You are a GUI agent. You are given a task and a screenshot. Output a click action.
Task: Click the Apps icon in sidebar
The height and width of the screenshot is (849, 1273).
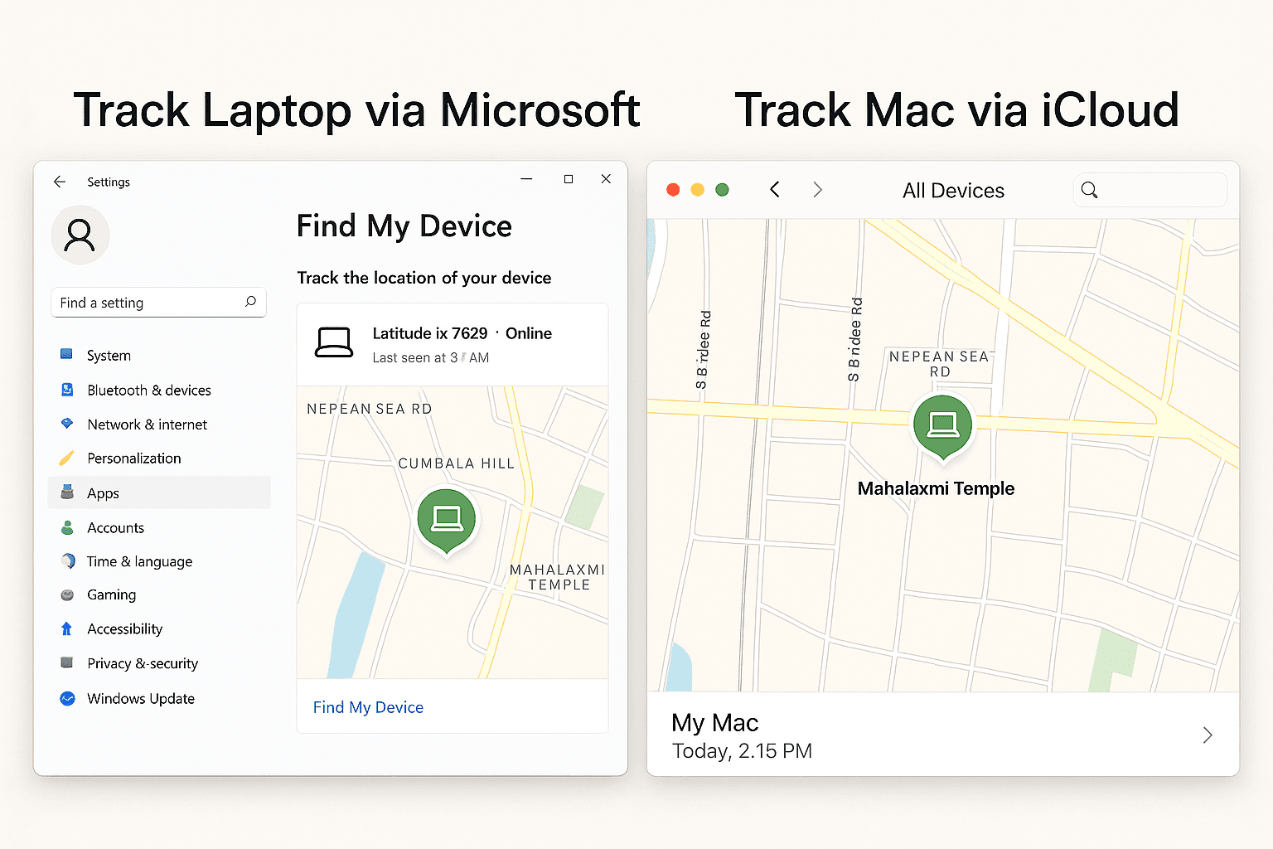click(x=67, y=492)
